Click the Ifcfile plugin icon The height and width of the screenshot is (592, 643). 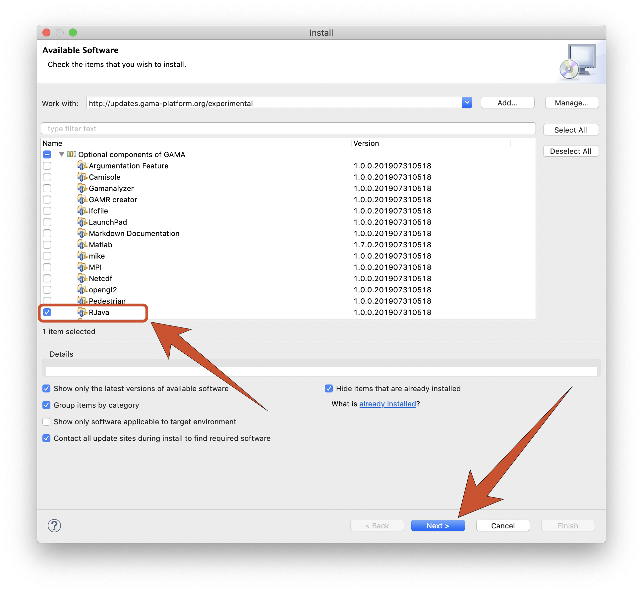tap(82, 210)
